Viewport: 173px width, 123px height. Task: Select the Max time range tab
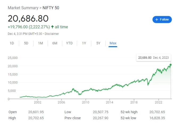[x=113, y=43]
